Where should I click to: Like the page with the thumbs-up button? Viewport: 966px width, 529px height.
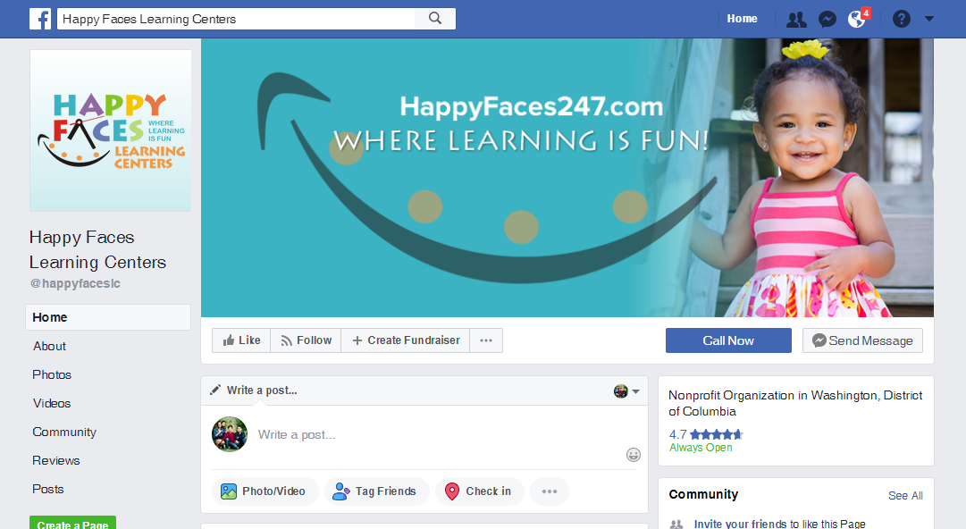tap(241, 340)
